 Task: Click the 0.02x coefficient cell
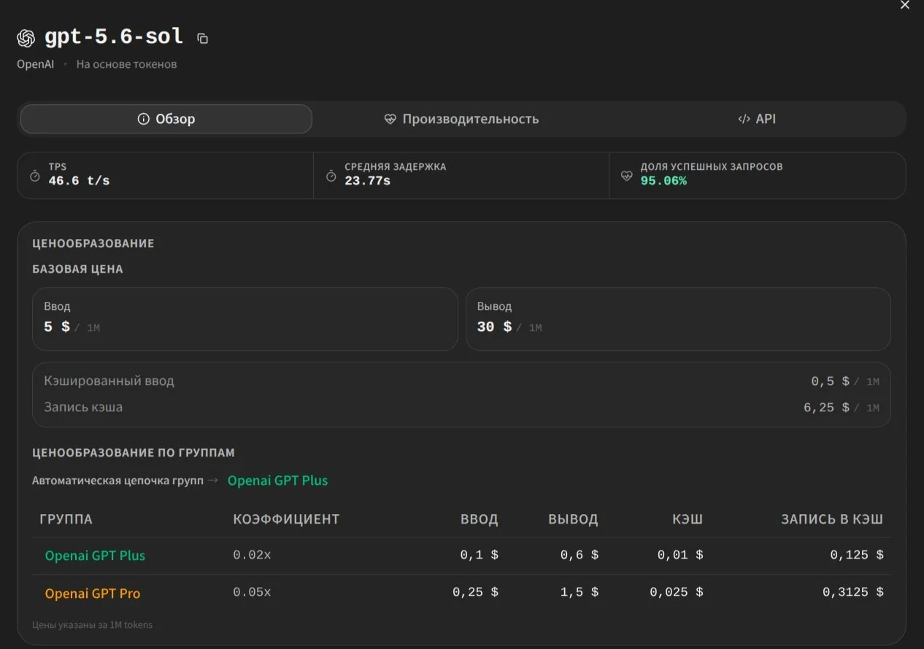coord(252,555)
